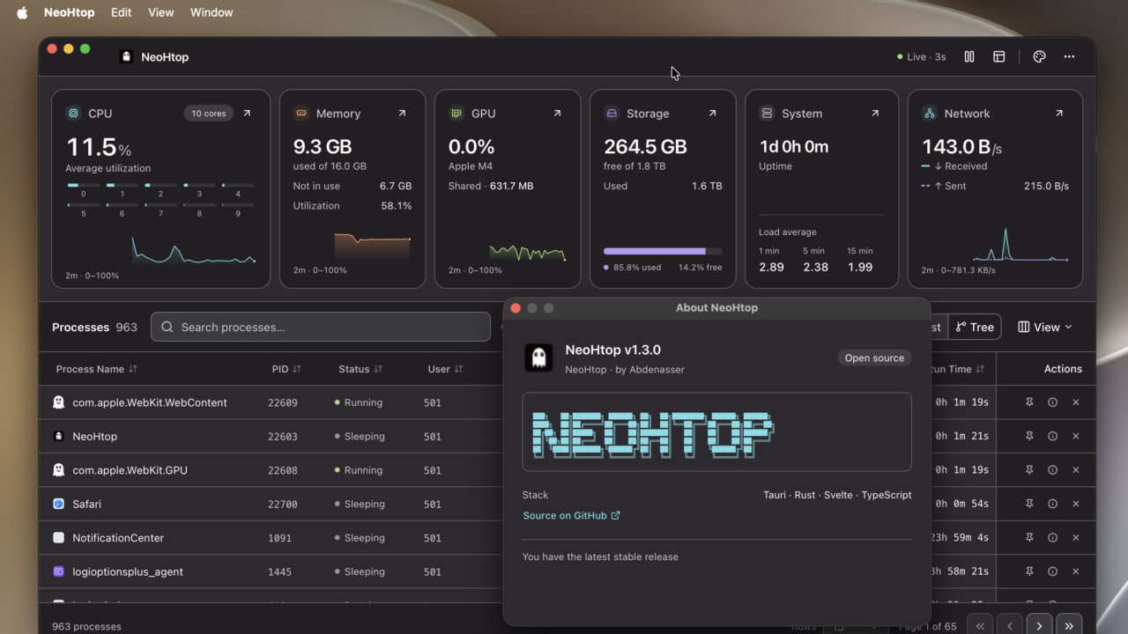The width and height of the screenshot is (1128, 634).
Task: Expand the Network card with its arrow
Action: pos(1059,113)
